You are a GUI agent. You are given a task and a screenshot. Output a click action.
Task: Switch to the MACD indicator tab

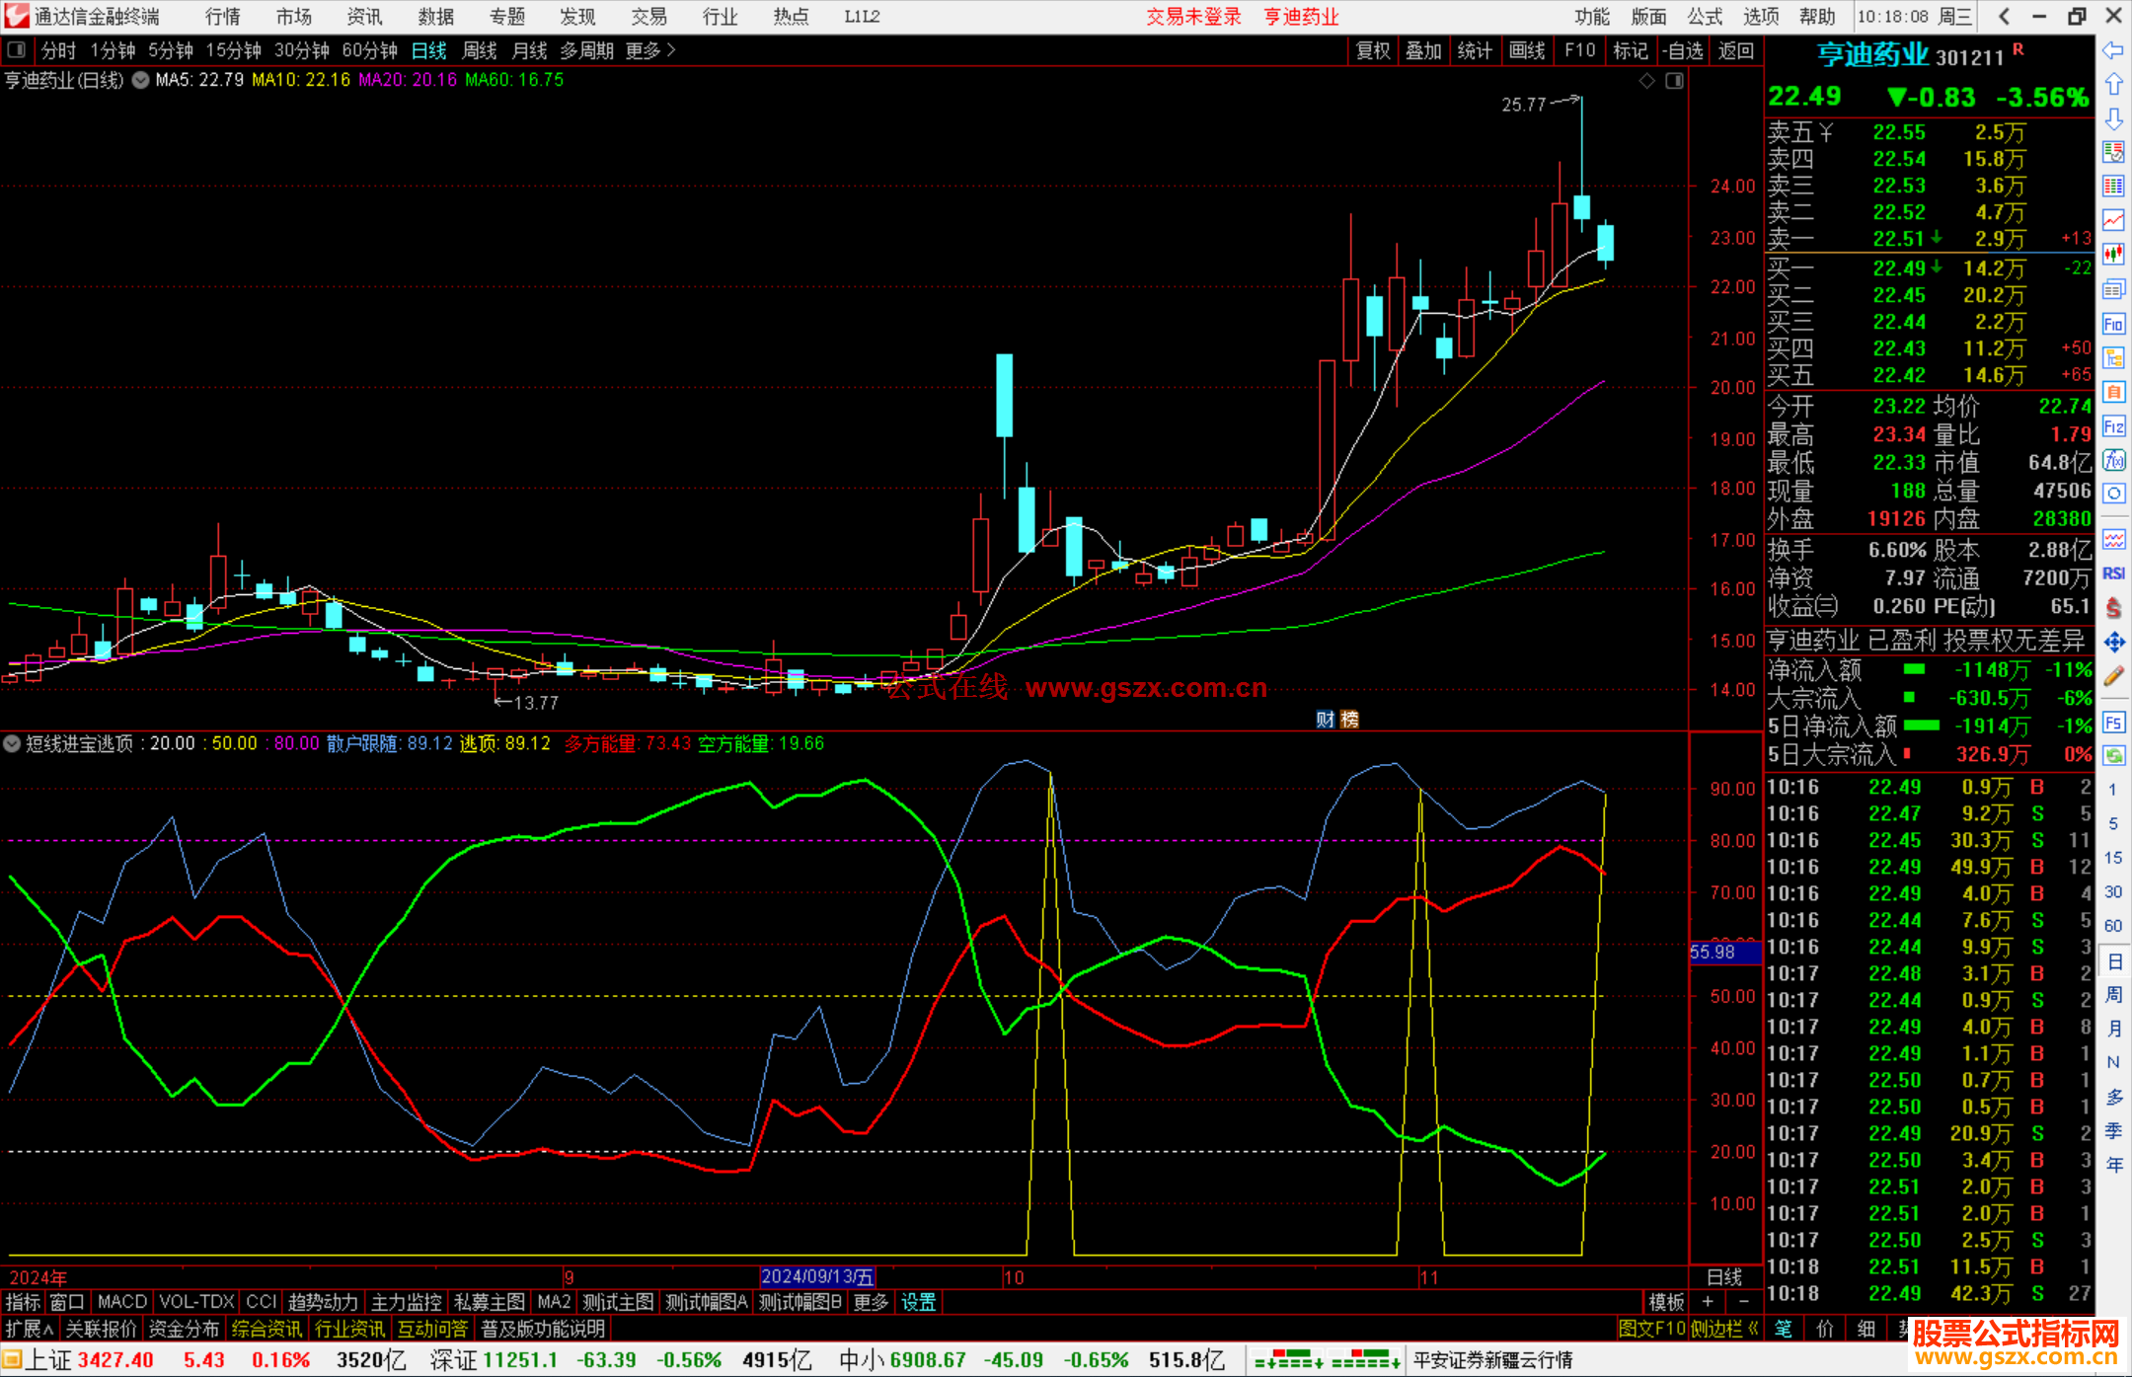(x=122, y=1302)
